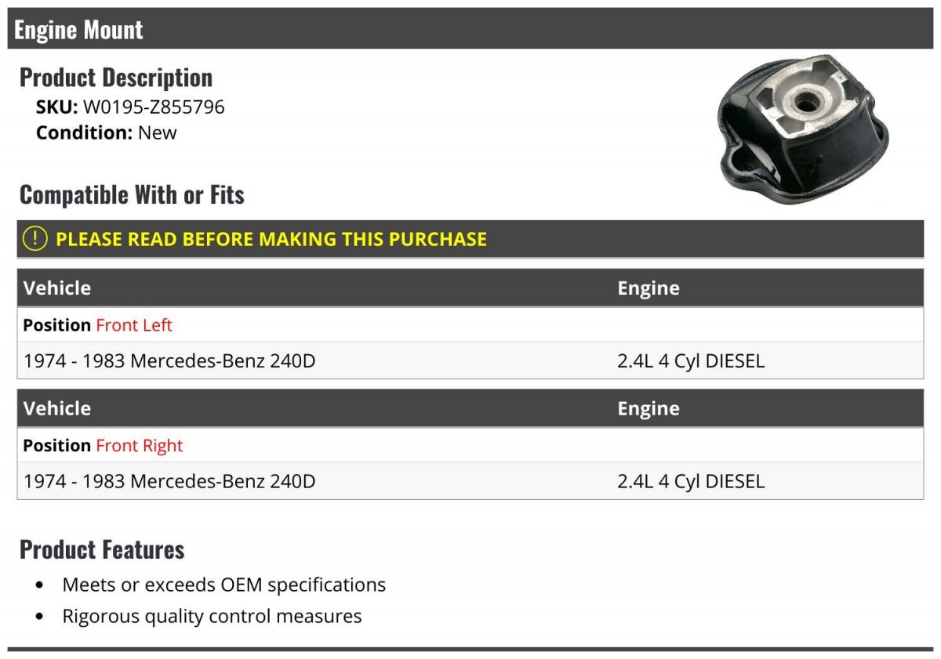Open the engine mount product image
The height and width of the screenshot is (659, 941).
click(804, 130)
